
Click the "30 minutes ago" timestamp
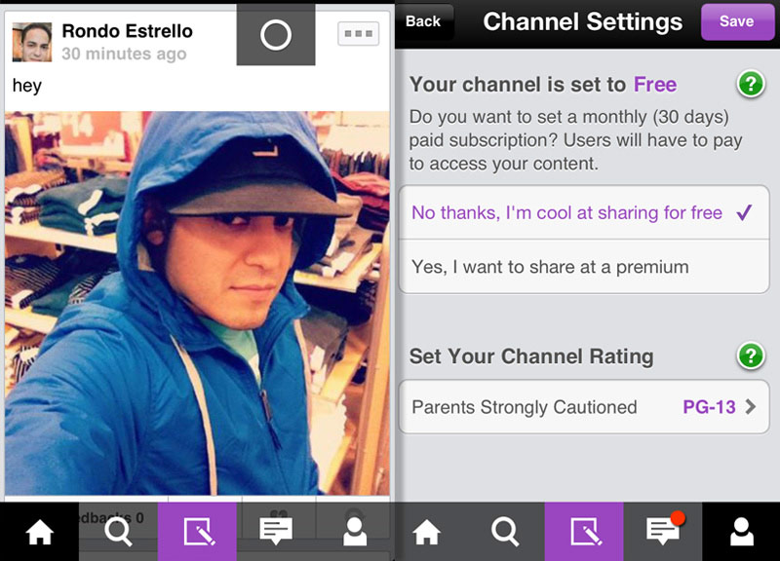[x=124, y=54]
